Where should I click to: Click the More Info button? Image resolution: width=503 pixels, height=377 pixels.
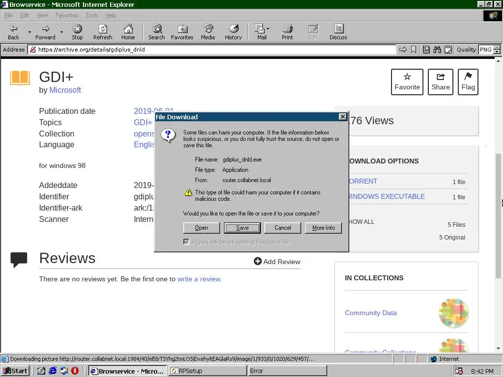tap(323, 228)
